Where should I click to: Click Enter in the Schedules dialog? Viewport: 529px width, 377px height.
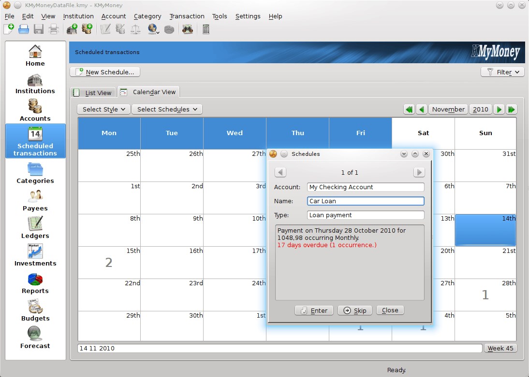click(314, 310)
